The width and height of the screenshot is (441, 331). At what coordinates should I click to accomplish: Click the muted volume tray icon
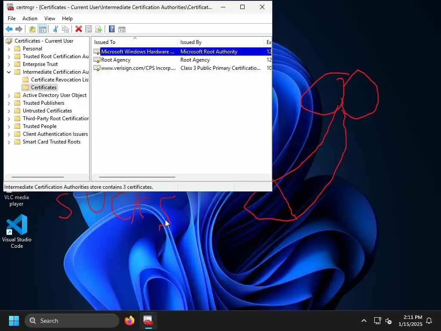tap(388, 321)
